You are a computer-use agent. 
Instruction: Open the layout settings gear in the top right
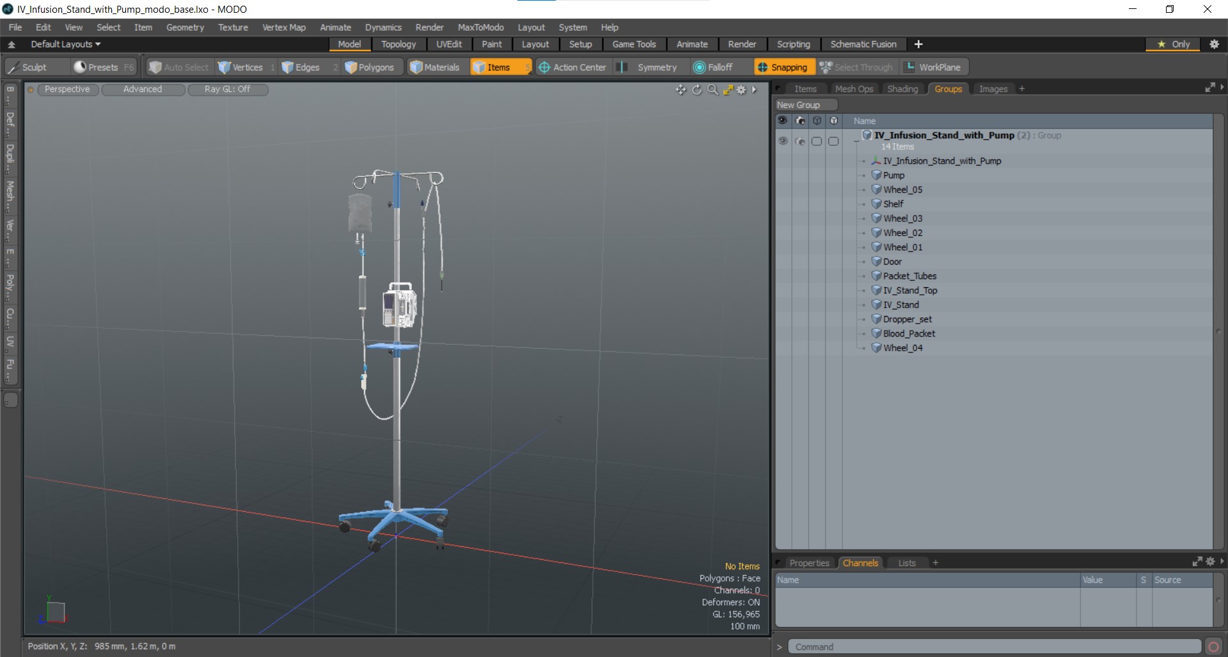click(x=1214, y=44)
